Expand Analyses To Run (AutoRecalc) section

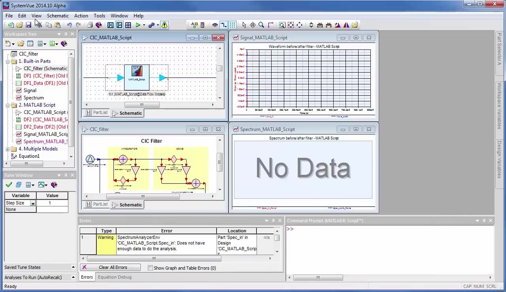coord(73,277)
